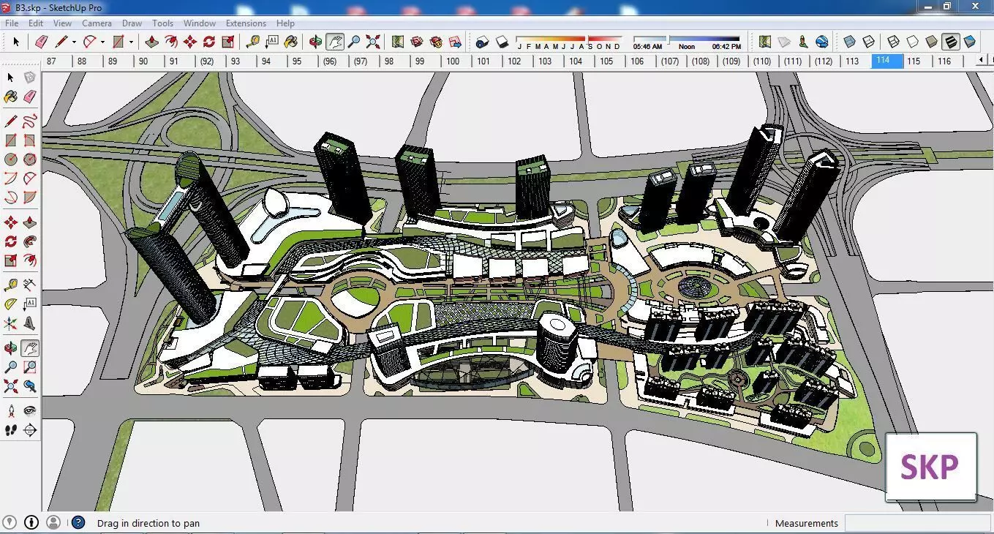
Task: Click the geo-location status bar icon
Action: pos(10,522)
